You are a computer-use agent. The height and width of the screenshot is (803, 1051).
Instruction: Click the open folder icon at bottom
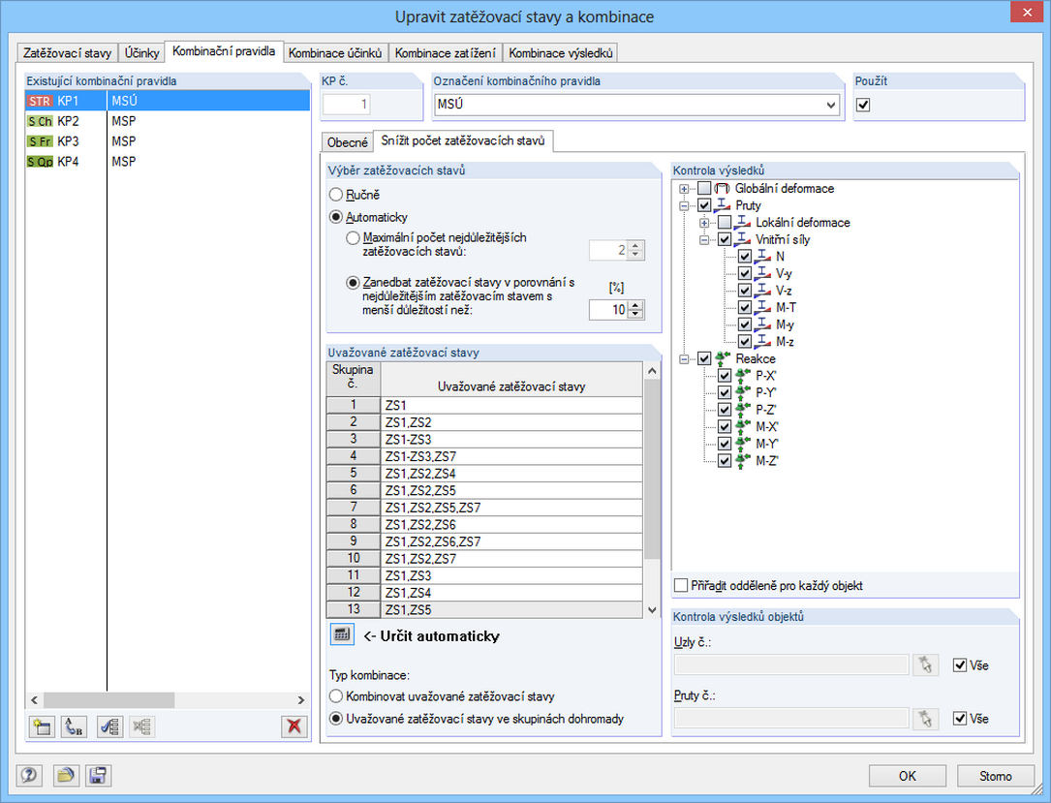(x=65, y=776)
